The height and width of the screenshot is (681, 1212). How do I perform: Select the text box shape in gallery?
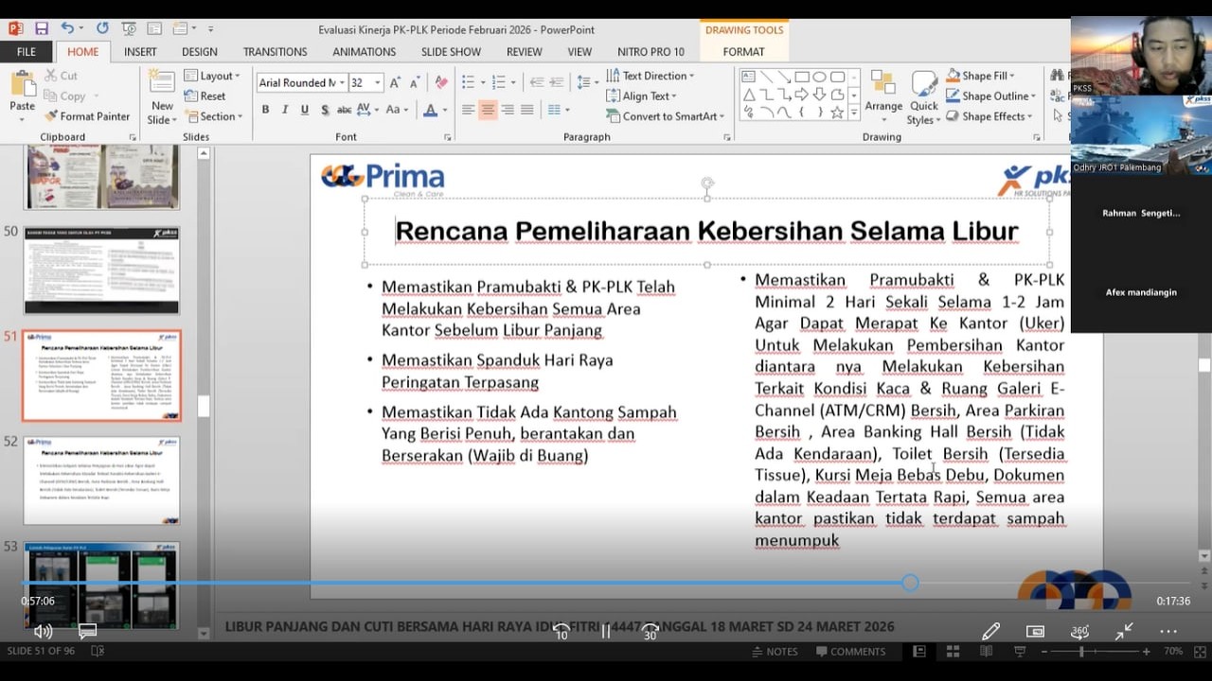pyautogui.click(x=749, y=78)
